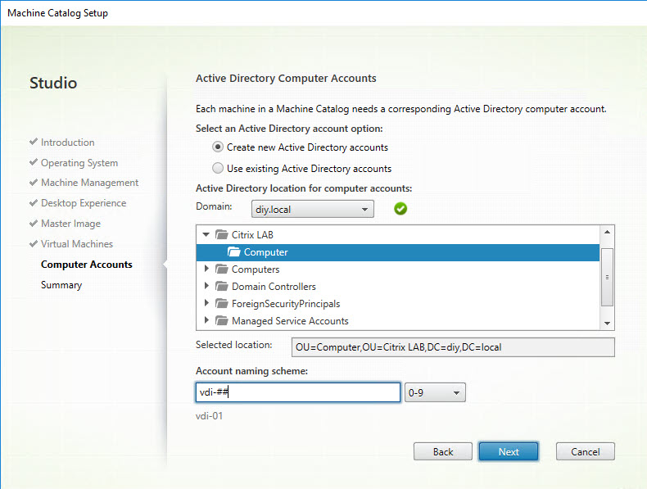
Task: Select Use existing Active Directory accounts
Action: point(218,169)
